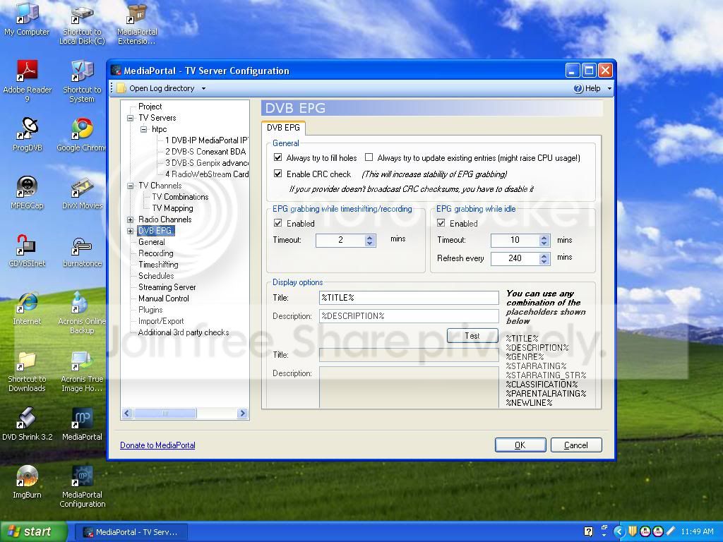This screenshot has height=542, width=723.
Task: Click the OK button
Action: 520,445
